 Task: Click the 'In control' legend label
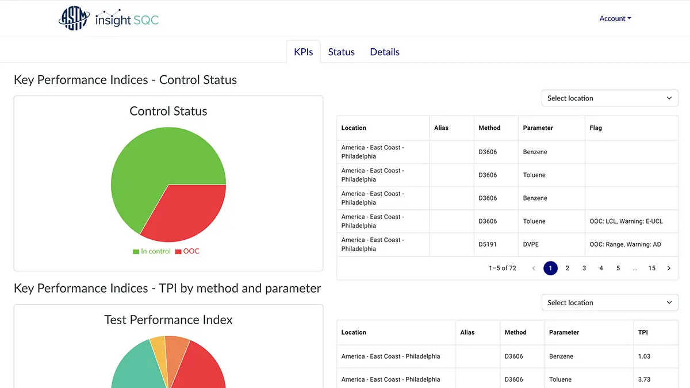pyautogui.click(x=156, y=252)
